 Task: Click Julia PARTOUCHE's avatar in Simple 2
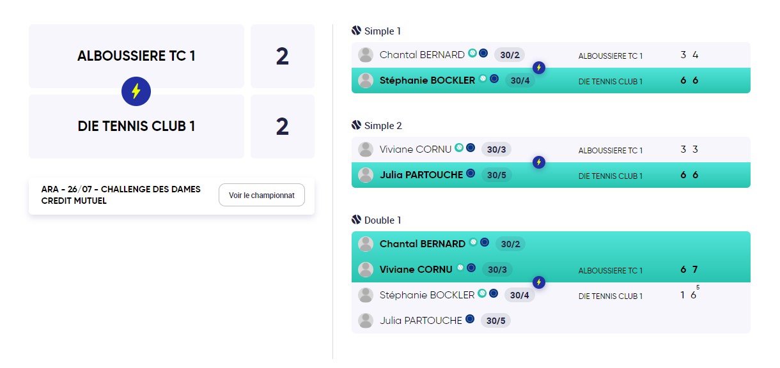pos(366,175)
